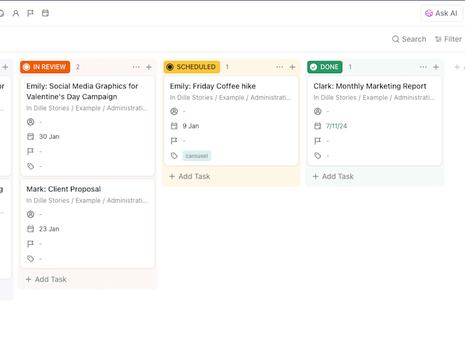Open SCHEDULED column options menu
Viewport: 465px width, 349px height.
point(280,67)
